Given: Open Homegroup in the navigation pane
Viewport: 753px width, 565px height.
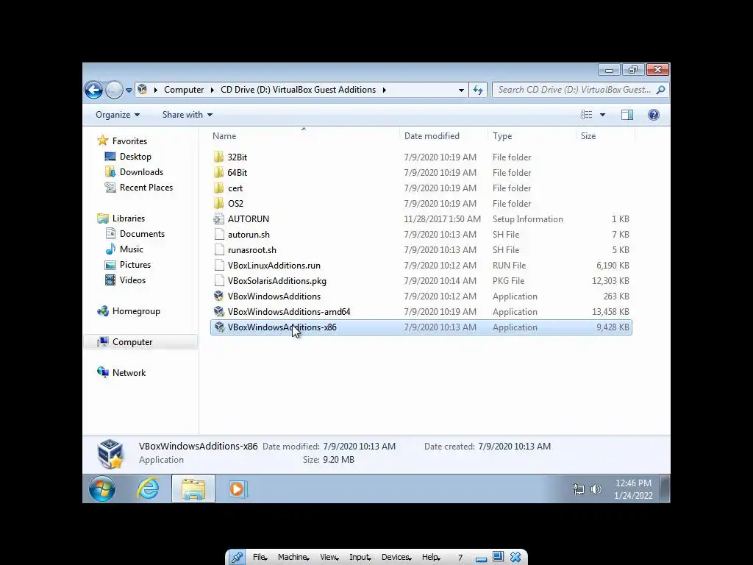Looking at the screenshot, I should [x=136, y=311].
